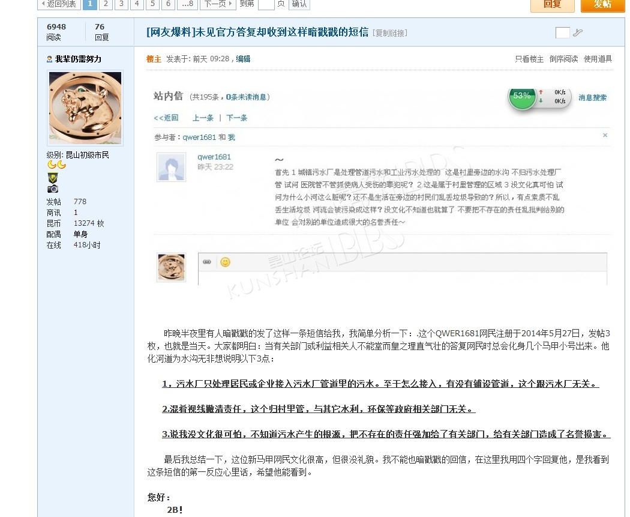Click the 站内信 heading
The width and height of the screenshot is (630, 517).
168,96
